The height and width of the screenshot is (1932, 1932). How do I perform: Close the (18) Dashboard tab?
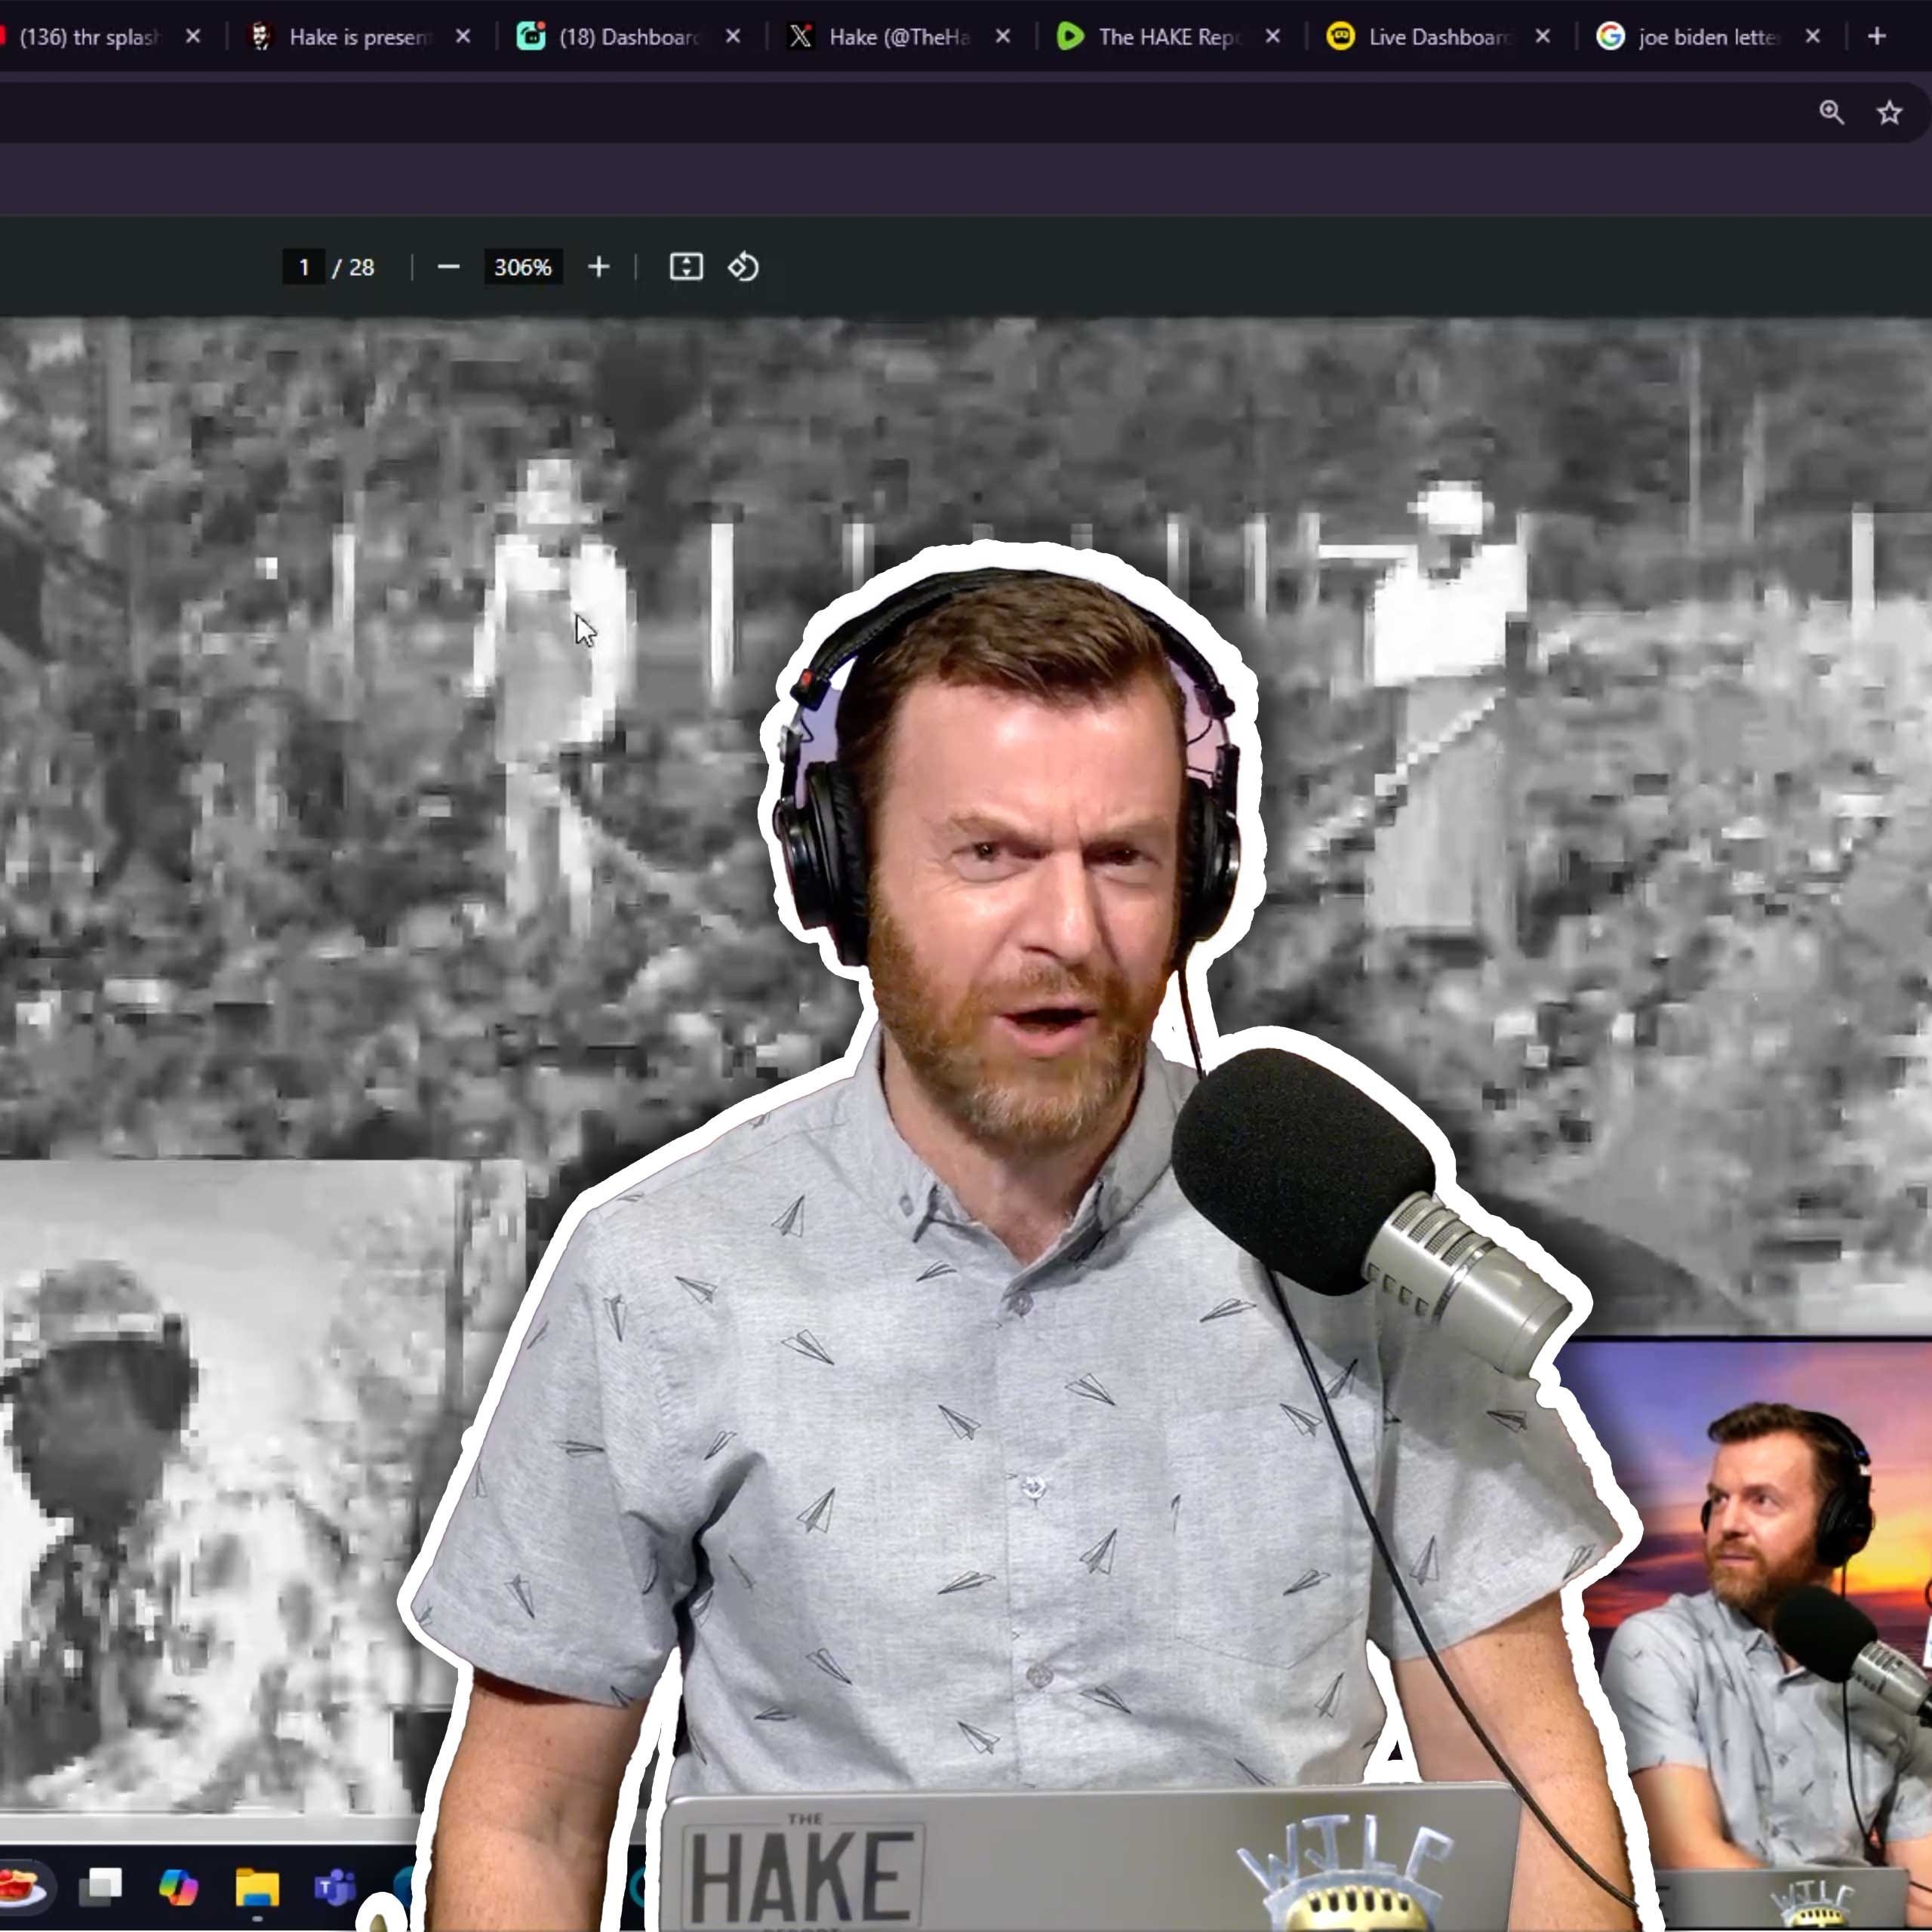coord(733,37)
